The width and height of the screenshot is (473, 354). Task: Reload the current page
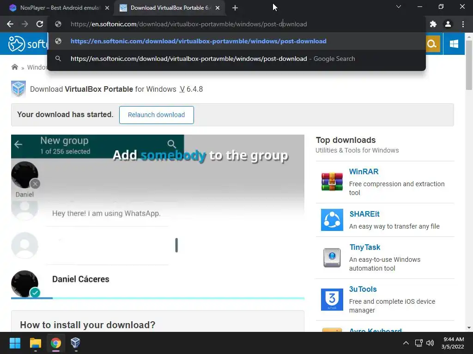tap(40, 24)
